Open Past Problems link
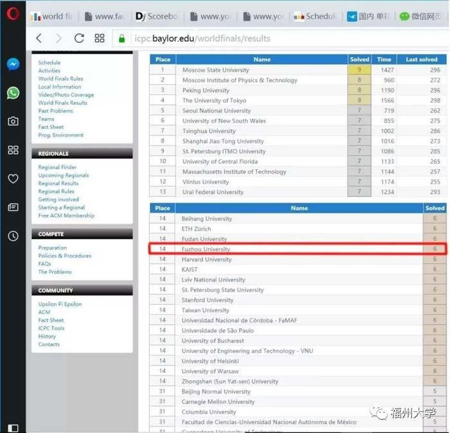 56,110
